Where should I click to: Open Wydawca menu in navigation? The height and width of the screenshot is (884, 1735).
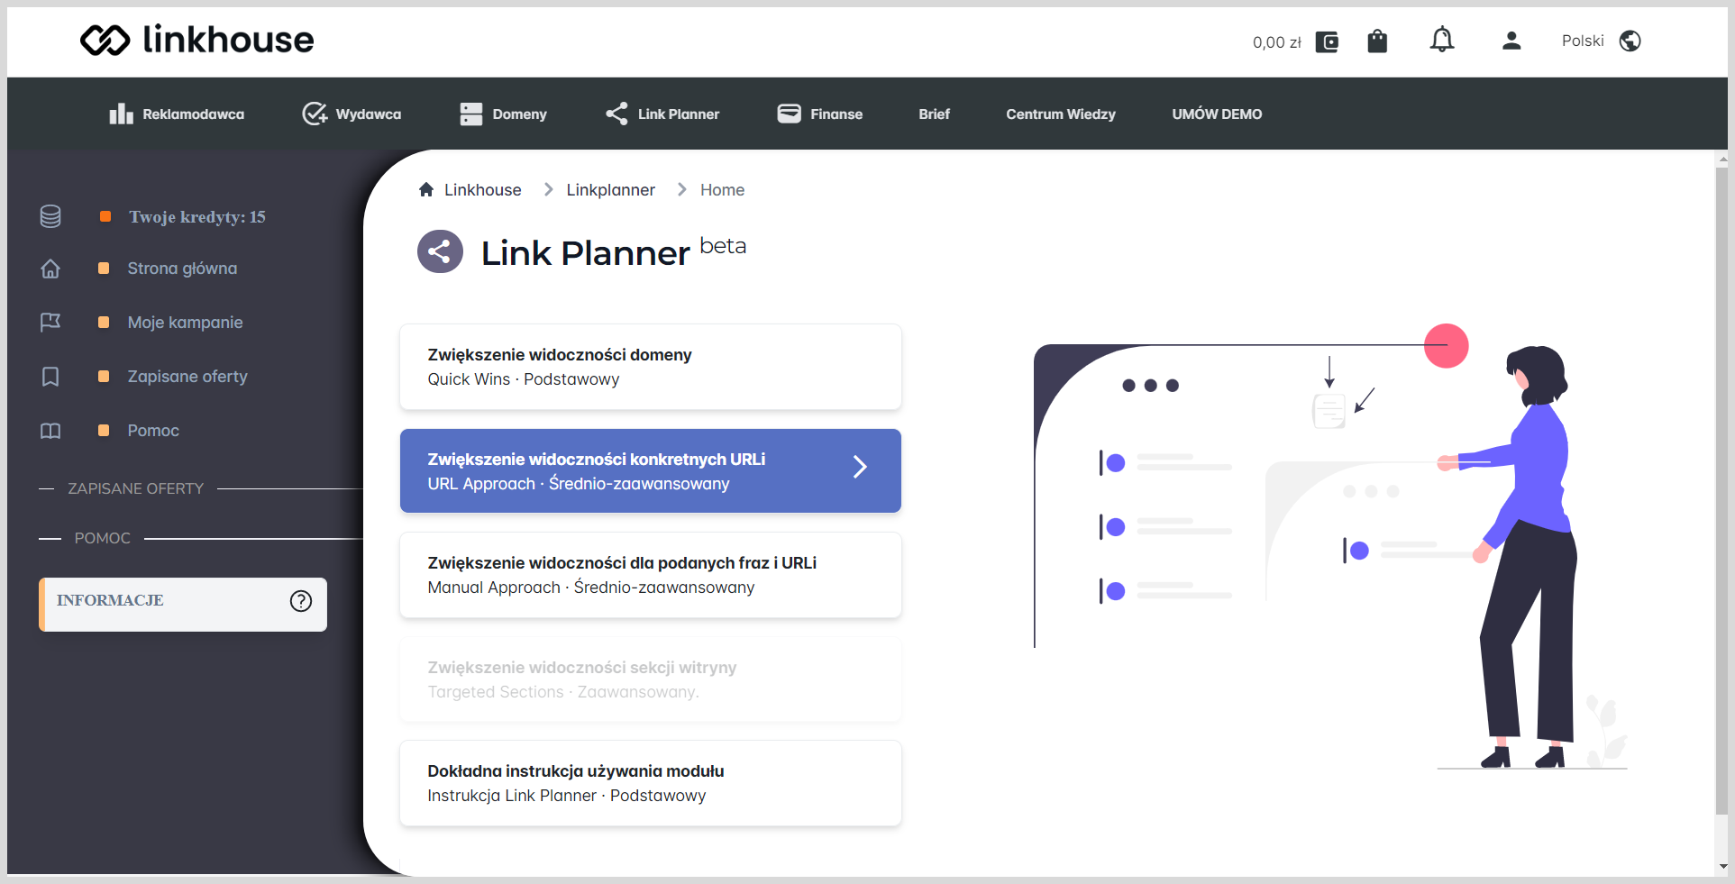(352, 114)
